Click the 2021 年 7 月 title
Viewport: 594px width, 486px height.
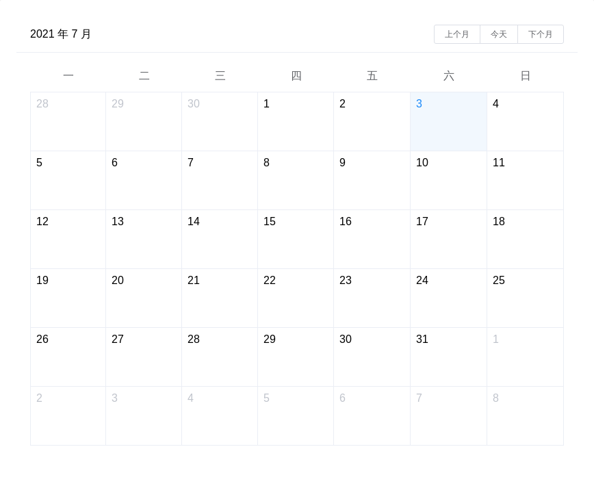61,34
